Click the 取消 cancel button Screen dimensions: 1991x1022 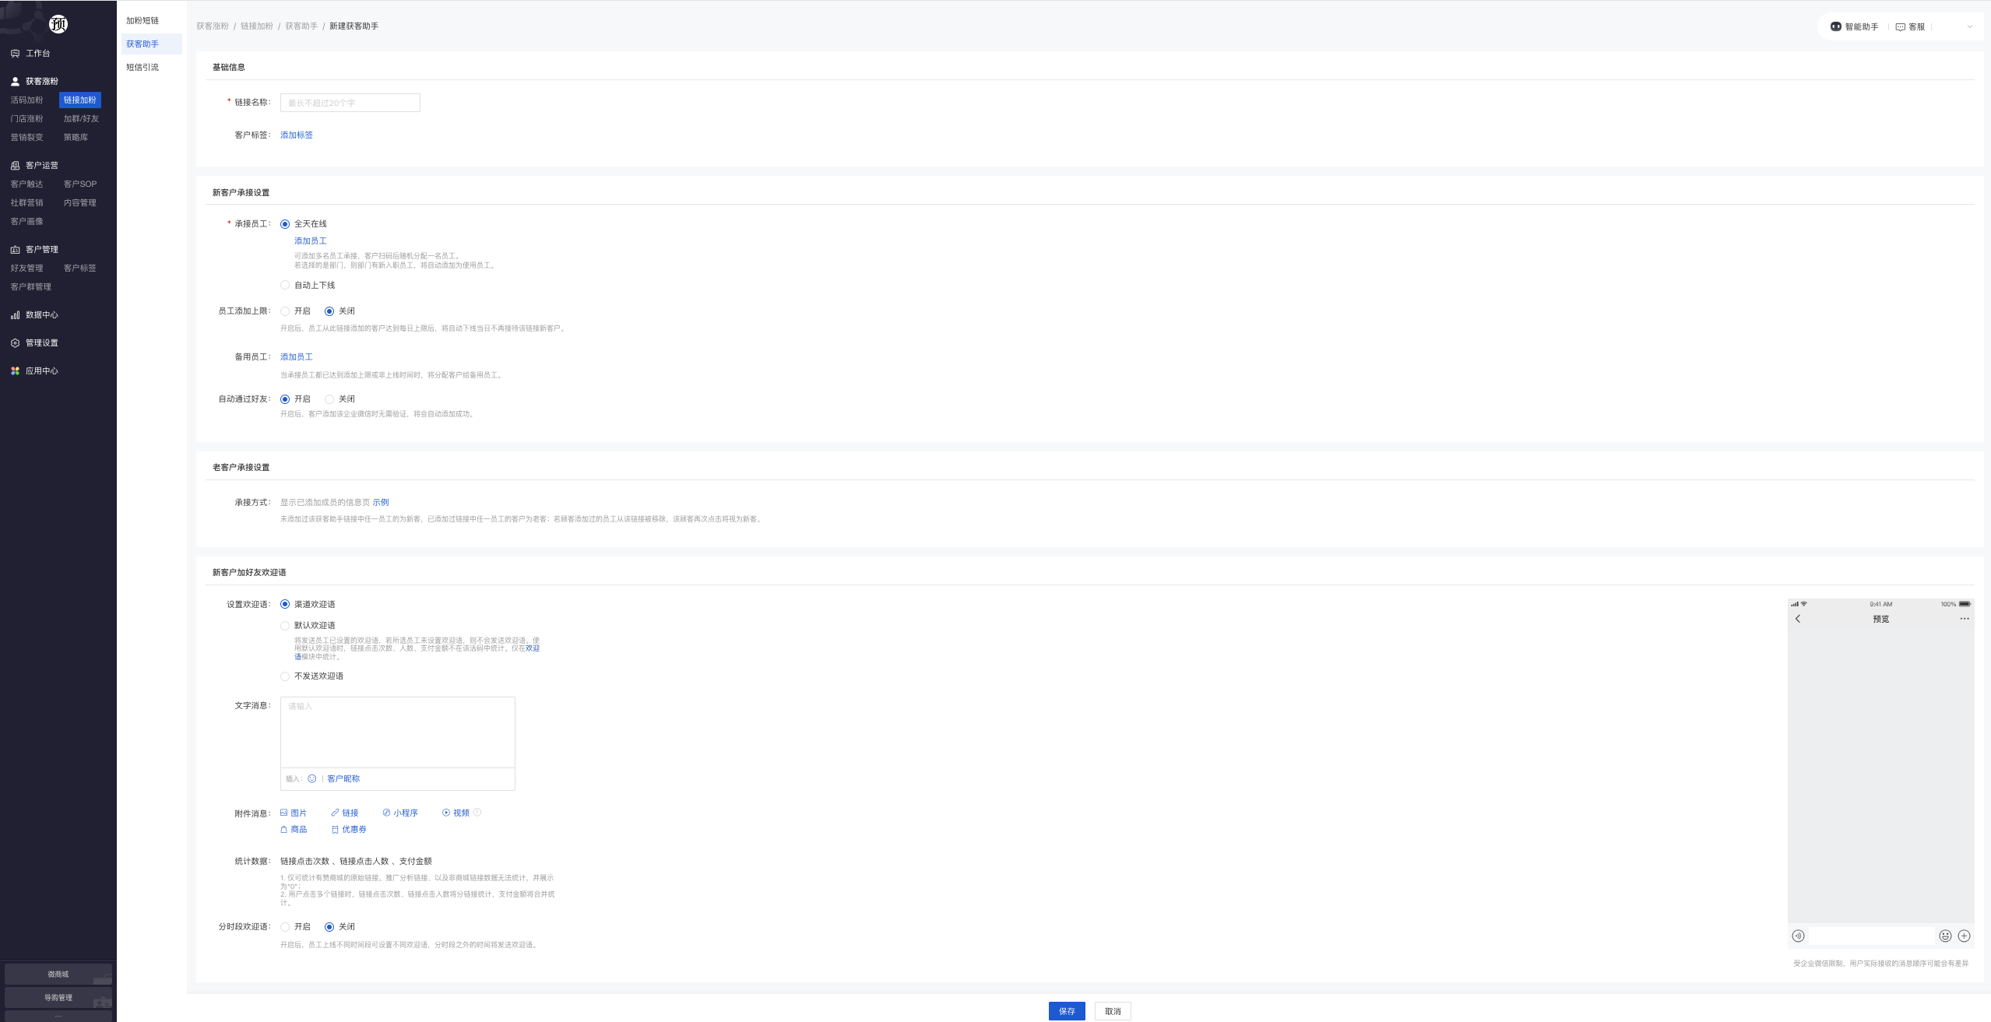point(1113,1011)
